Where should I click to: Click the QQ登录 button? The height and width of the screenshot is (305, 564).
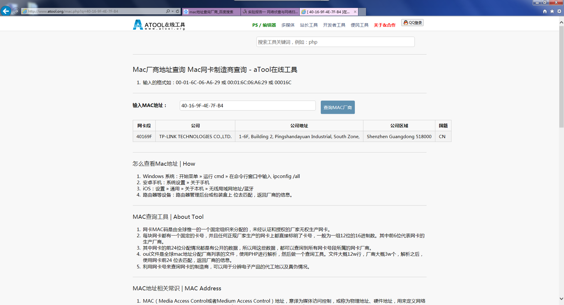(x=412, y=23)
